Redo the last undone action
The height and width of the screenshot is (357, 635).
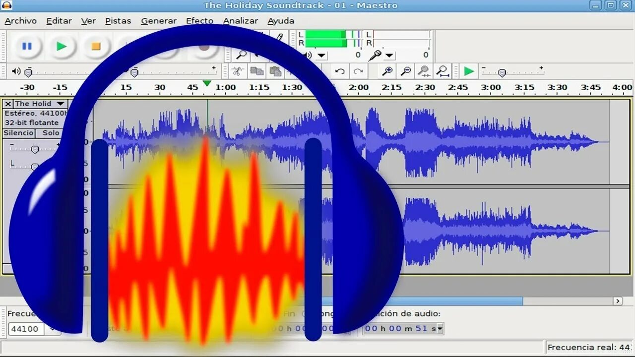[358, 71]
